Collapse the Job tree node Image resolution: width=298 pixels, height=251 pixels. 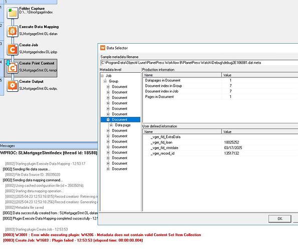coord(102,76)
